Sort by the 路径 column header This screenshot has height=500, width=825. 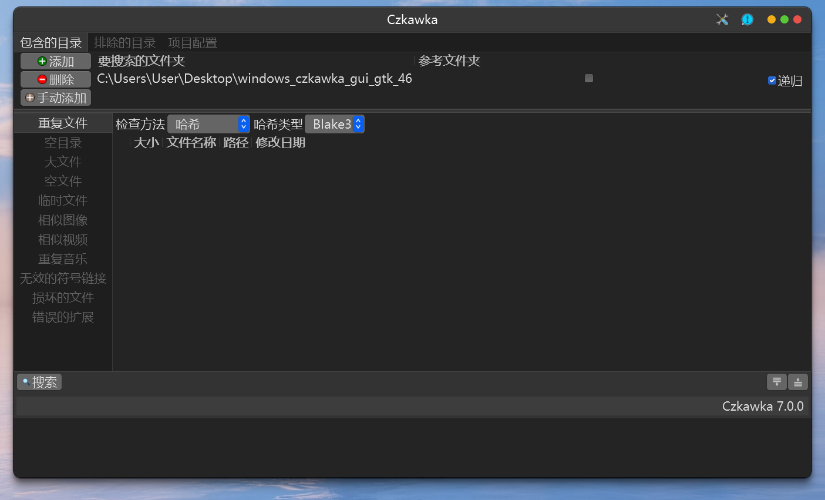click(235, 142)
